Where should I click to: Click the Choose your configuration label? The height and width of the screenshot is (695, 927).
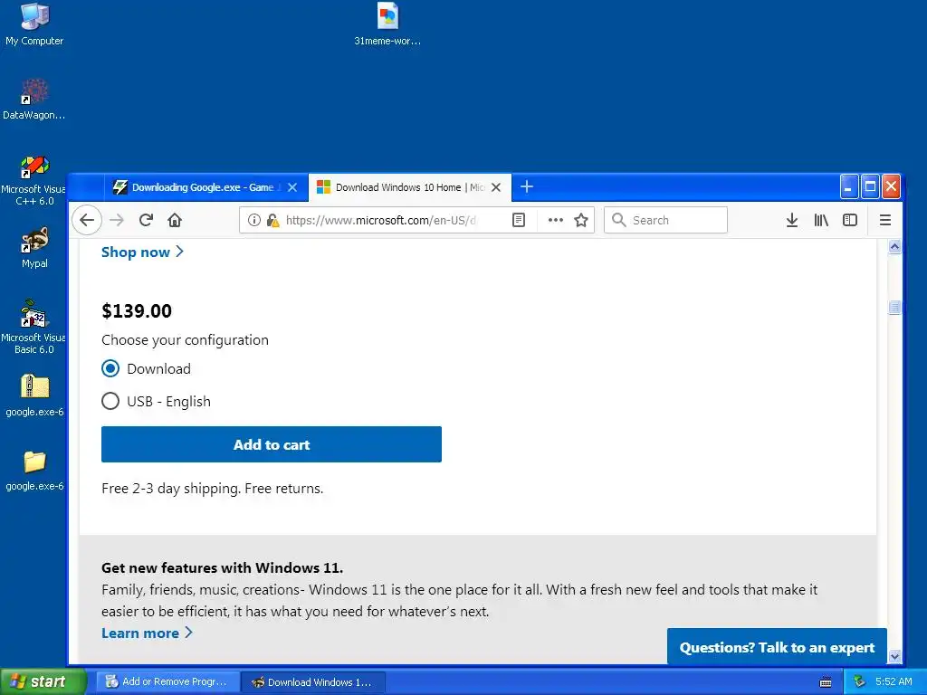[185, 340]
